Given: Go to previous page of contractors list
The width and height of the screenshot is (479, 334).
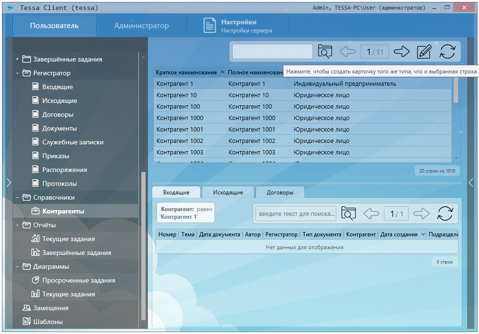Looking at the screenshot, I should pos(348,51).
